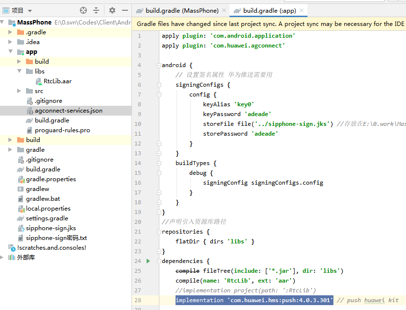This screenshot has width=406, height=310.
Task: Select settings.gradle file
Action: pos(47,218)
